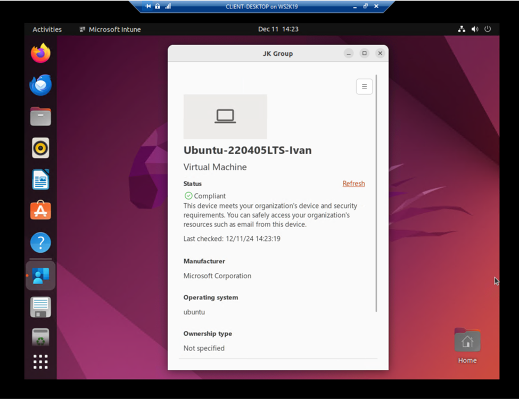Viewport: 519px width, 399px height.
Task: Open the Help question mark icon
Action: (40, 243)
